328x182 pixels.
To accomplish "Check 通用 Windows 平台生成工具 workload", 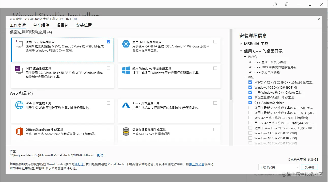I will pos(215,68).
